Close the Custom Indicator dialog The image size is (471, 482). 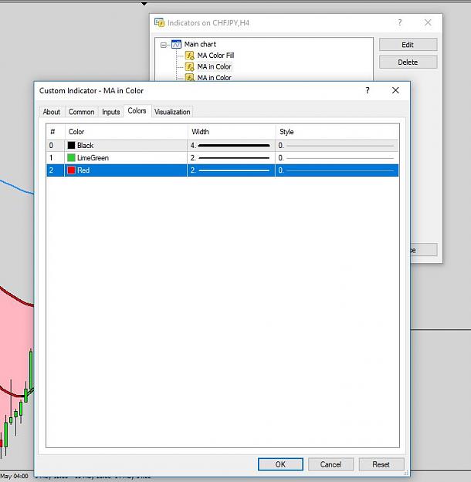pos(395,90)
